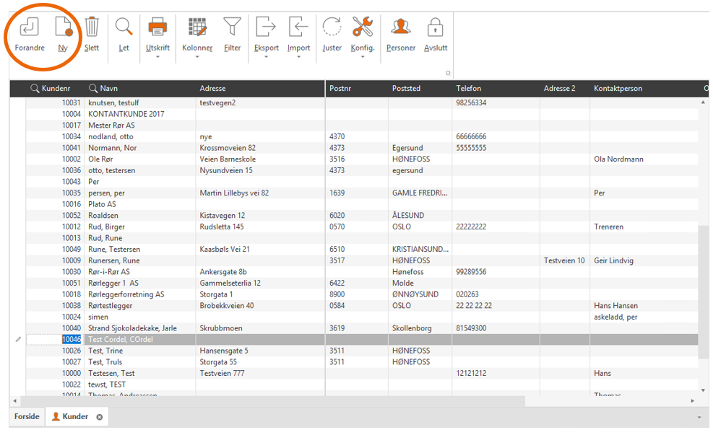The image size is (713, 435).
Task: Click the Juster toolbar icon
Action: [332, 28]
